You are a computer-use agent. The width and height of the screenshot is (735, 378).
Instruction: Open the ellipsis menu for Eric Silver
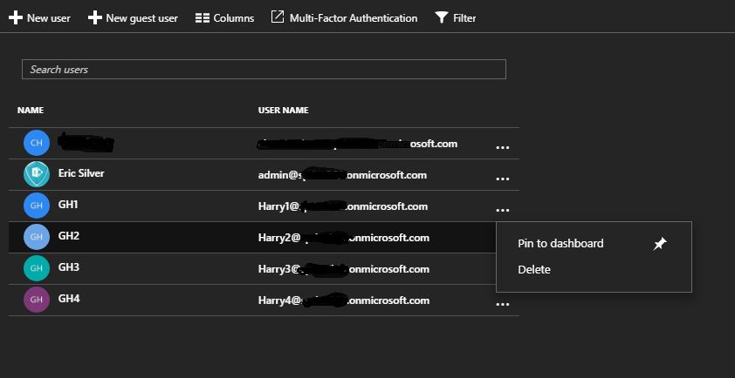click(503, 179)
